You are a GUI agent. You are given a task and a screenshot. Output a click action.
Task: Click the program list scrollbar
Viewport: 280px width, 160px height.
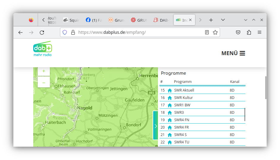[x=245, y=114]
